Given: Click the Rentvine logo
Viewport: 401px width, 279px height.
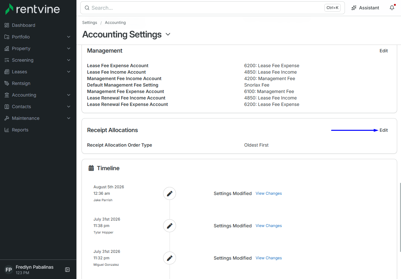Looking at the screenshot, I should coord(33,9).
